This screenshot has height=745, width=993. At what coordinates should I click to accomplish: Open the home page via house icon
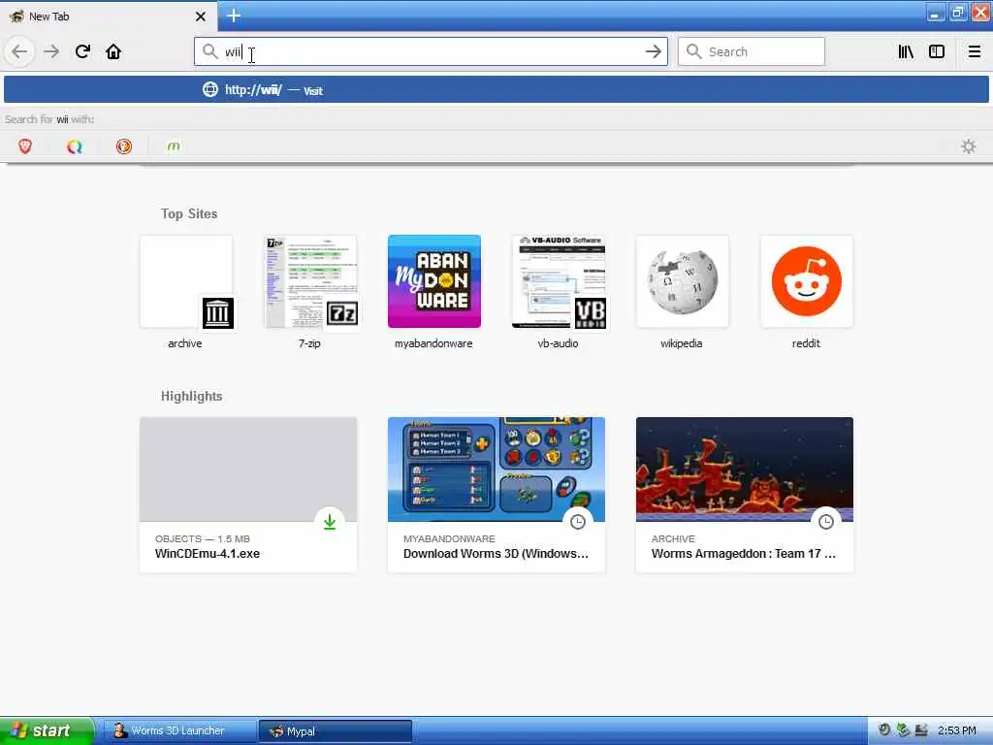(113, 52)
